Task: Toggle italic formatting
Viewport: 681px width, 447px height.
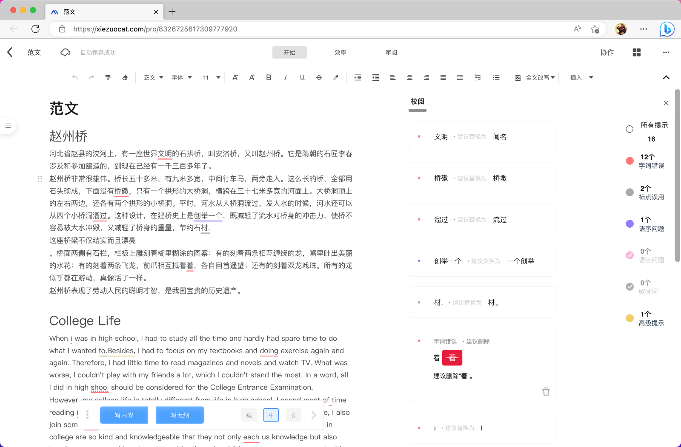Action: [x=285, y=77]
